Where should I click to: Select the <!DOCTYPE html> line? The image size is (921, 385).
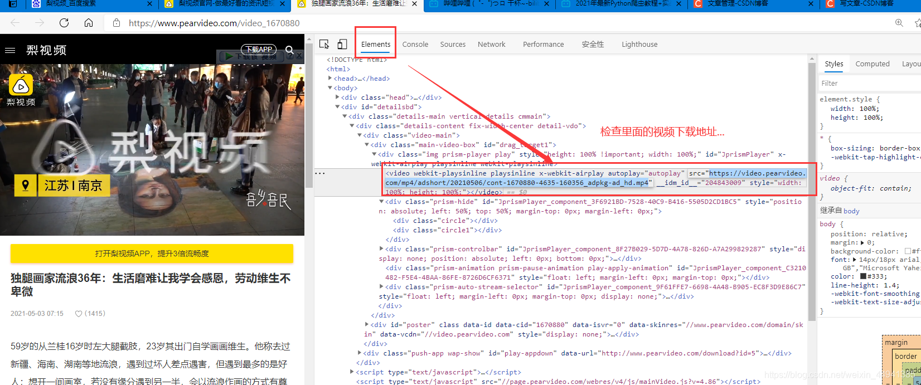coord(357,60)
